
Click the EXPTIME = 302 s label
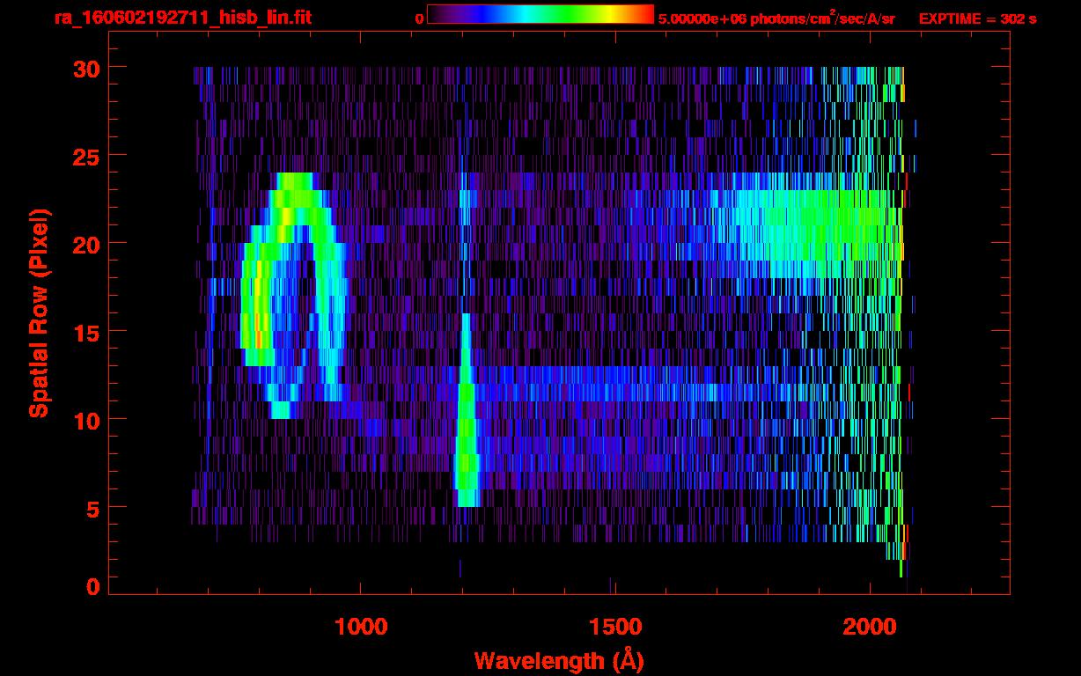[x=977, y=18]
